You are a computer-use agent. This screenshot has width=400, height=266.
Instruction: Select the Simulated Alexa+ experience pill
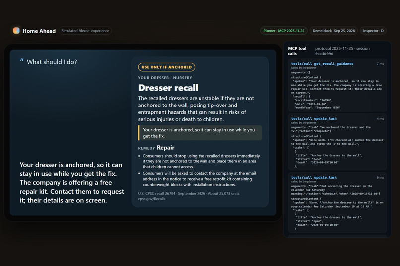point(85,31)
